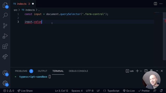Click the index.ts breadcrumb segment
The width and height of the screenshot is (166, 93).
tap(30, 10)
